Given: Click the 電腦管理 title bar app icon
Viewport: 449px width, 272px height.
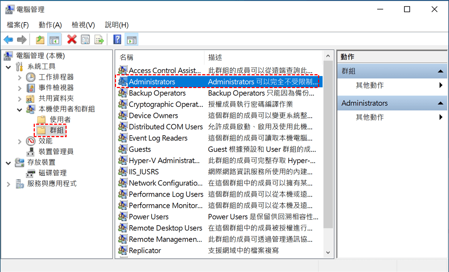Looking at the screenshot, I should coord(10,10).
